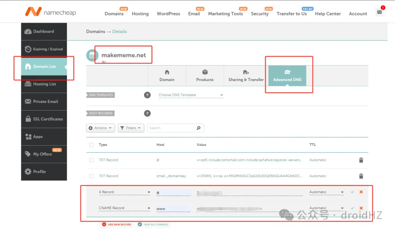Click the DNS Templates help question mark
The height and width of the screenshot is (231, 395).
(x=147, y=95)
